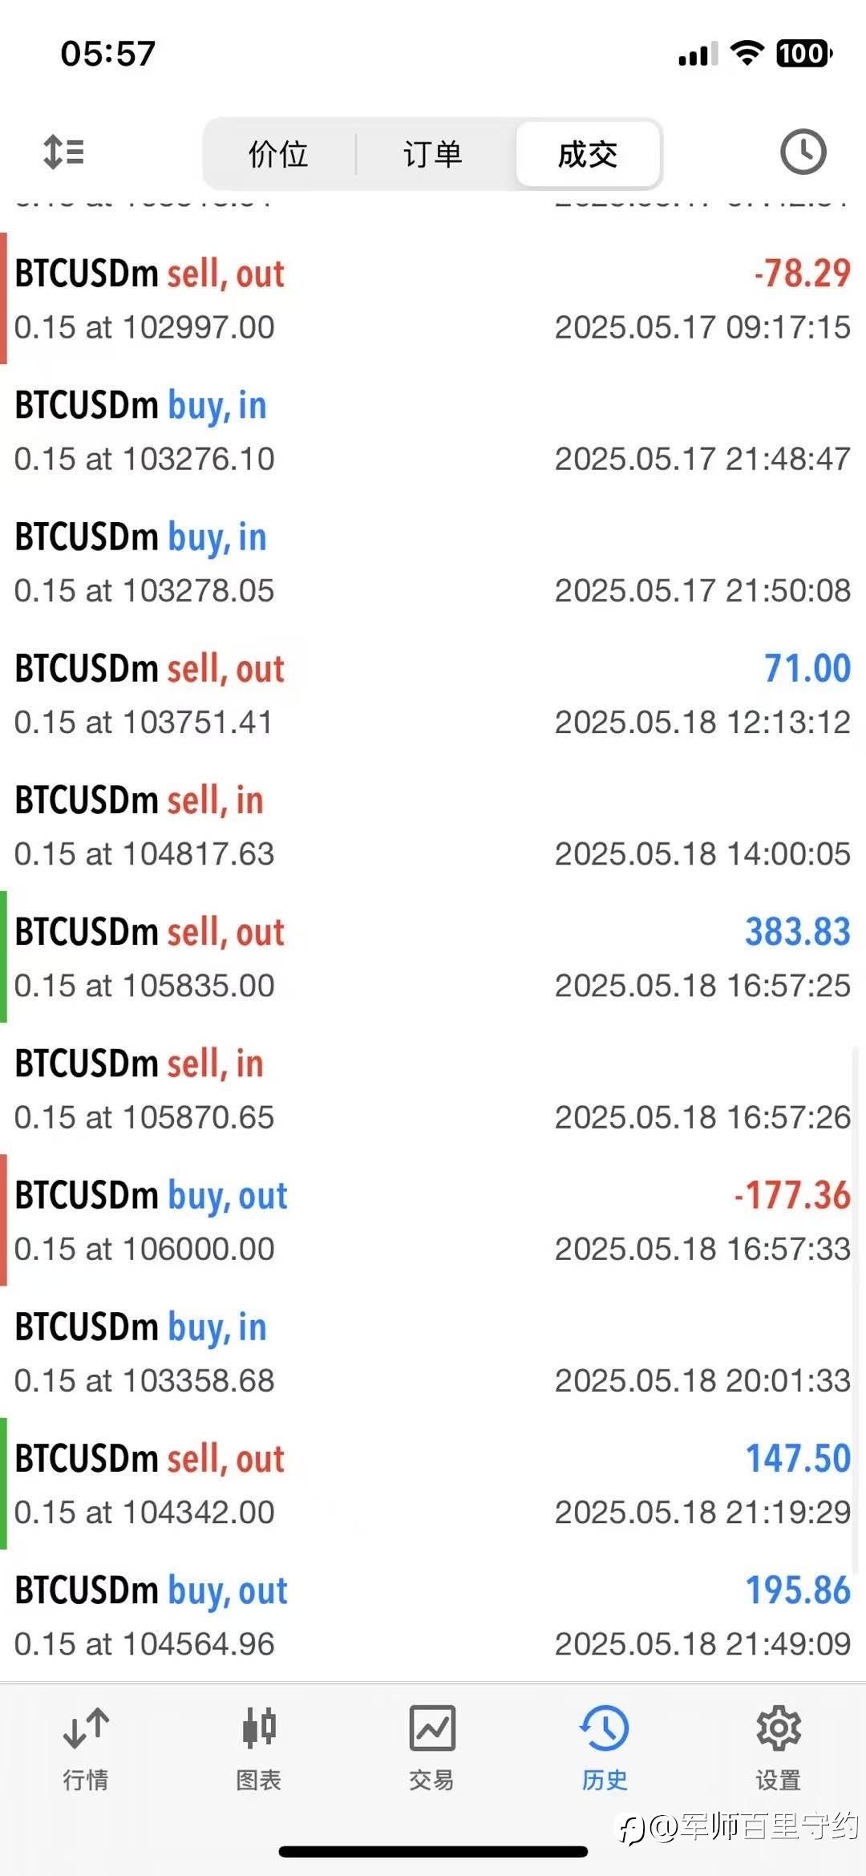Viewport: 866px width, 1876px height.
Task: Open the 图表 chart tab icon
Action: [x=259, y=1728]
